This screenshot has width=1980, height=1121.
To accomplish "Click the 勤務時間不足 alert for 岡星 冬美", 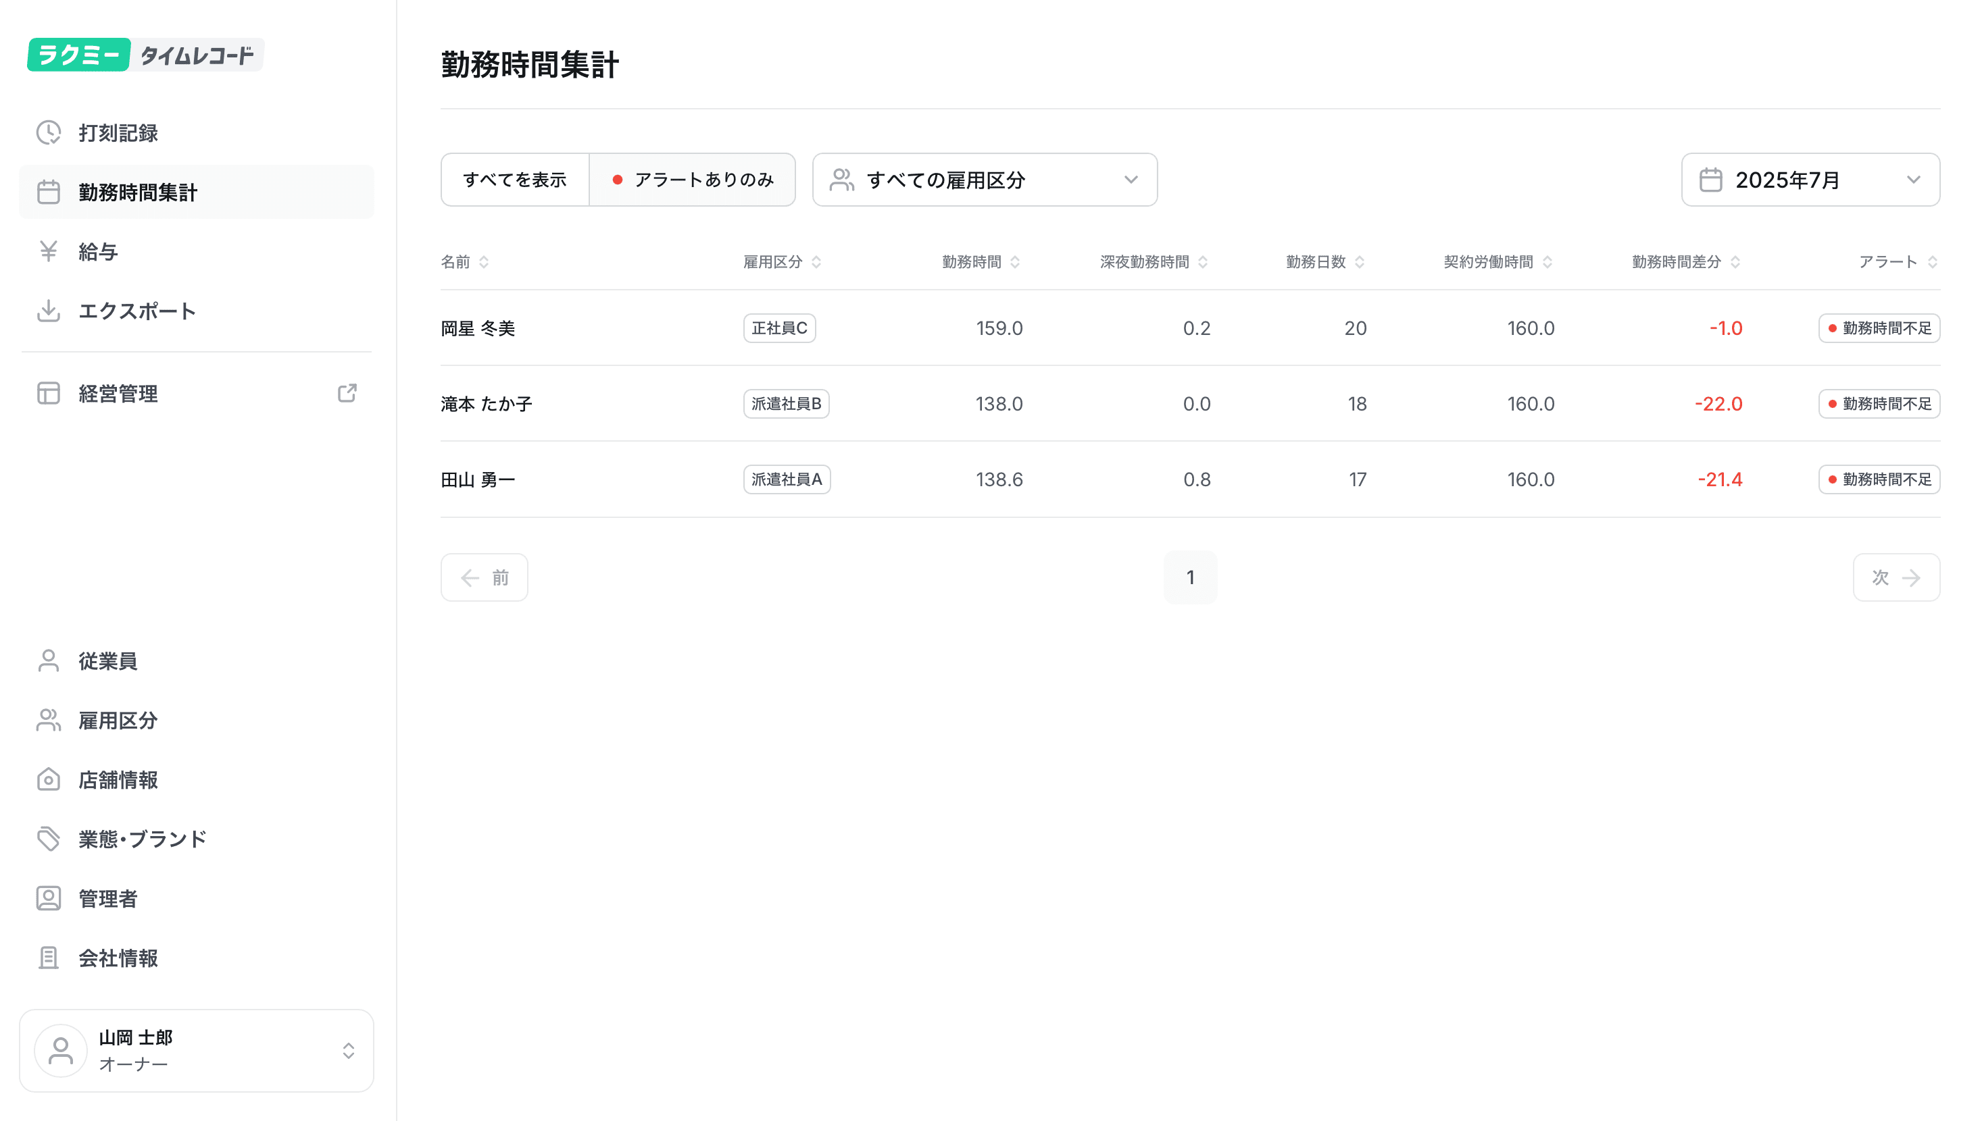I will coord(1879,328).
